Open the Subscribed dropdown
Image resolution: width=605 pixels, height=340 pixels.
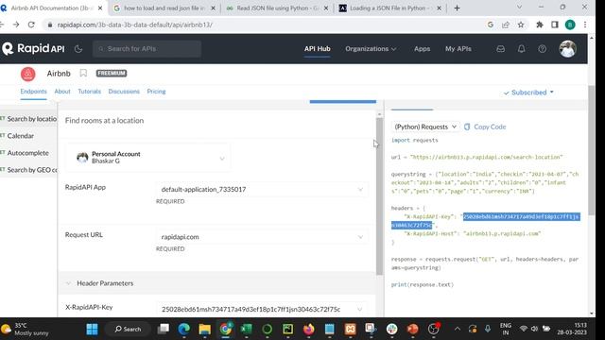(x=528, y=93)
